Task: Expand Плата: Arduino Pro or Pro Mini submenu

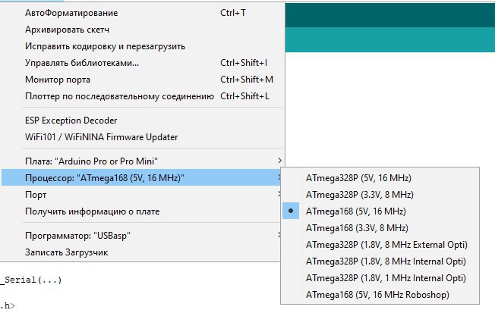Action: click(141, 161)
